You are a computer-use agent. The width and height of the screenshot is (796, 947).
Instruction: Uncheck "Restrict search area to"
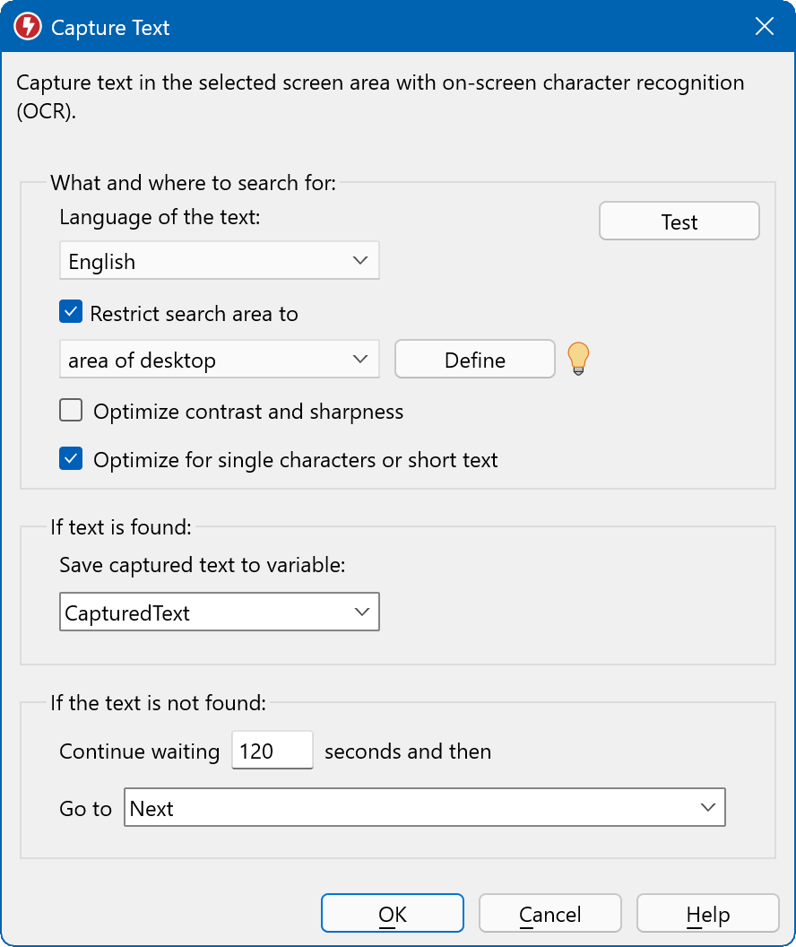70,311
